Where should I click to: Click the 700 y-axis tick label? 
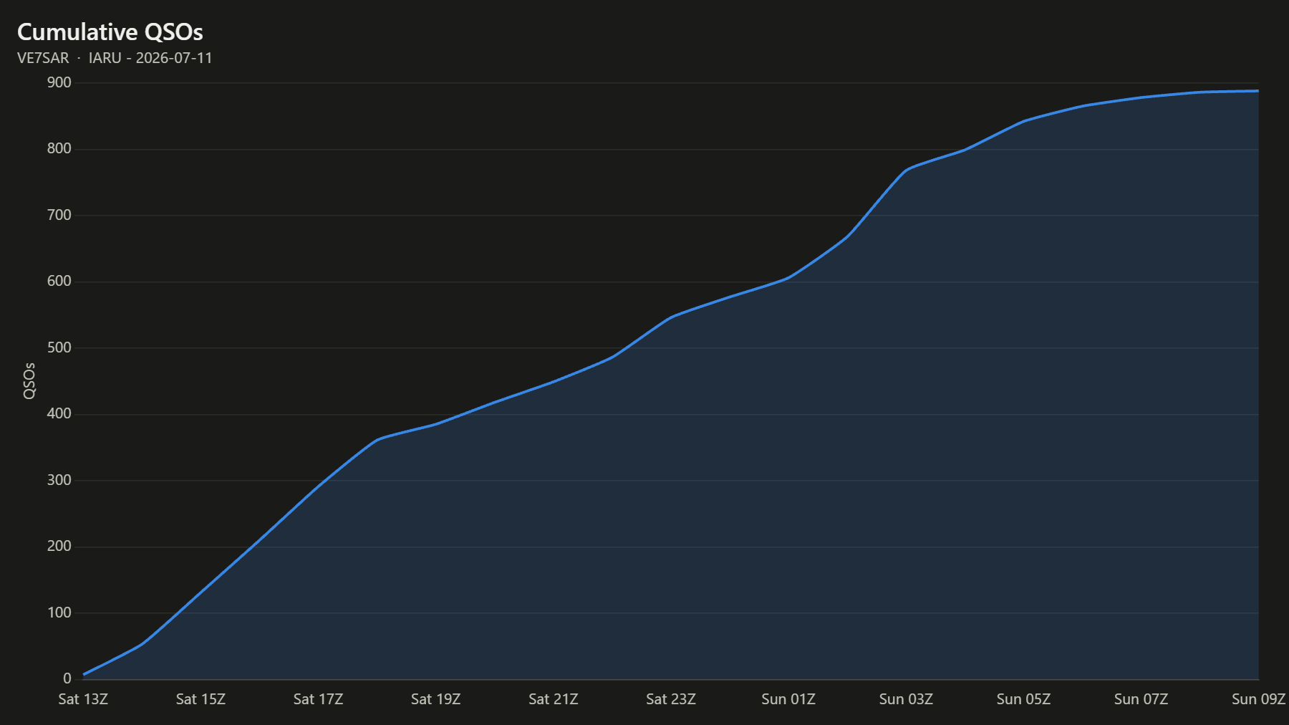coord(59,215)
